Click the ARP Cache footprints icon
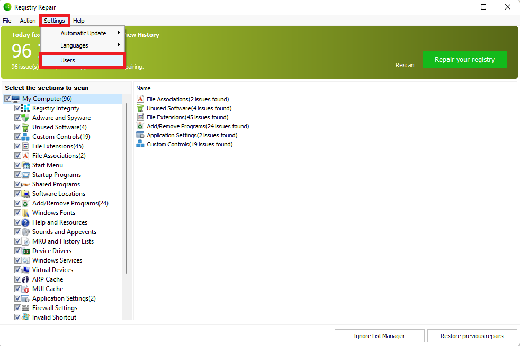This screenshot has height=346, width=520. (25, 279)
